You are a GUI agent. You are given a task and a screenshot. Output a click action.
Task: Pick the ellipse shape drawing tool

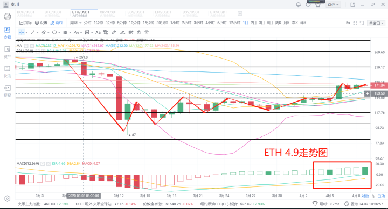click(54, 32)
